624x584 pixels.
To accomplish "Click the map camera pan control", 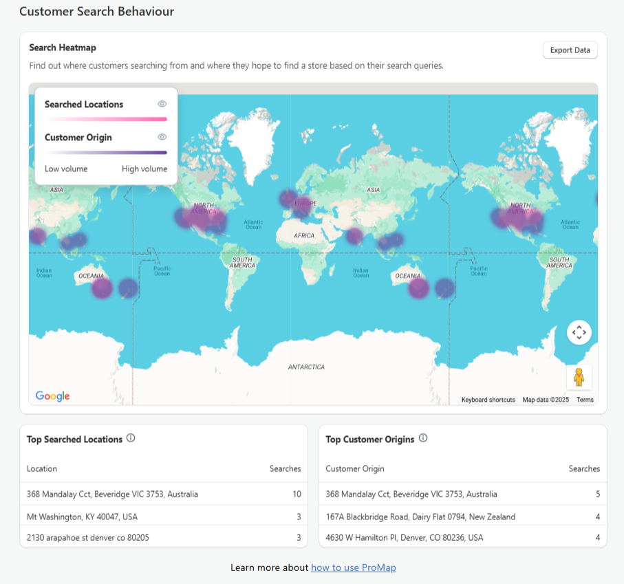I will 579,332.
